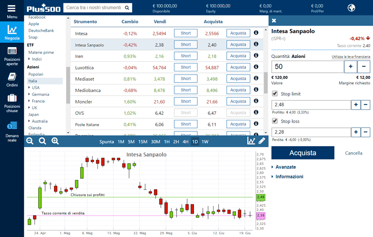Expand the Germania stocks category
This screenshot has height=237, width=373.
click(x=39, y=94)
